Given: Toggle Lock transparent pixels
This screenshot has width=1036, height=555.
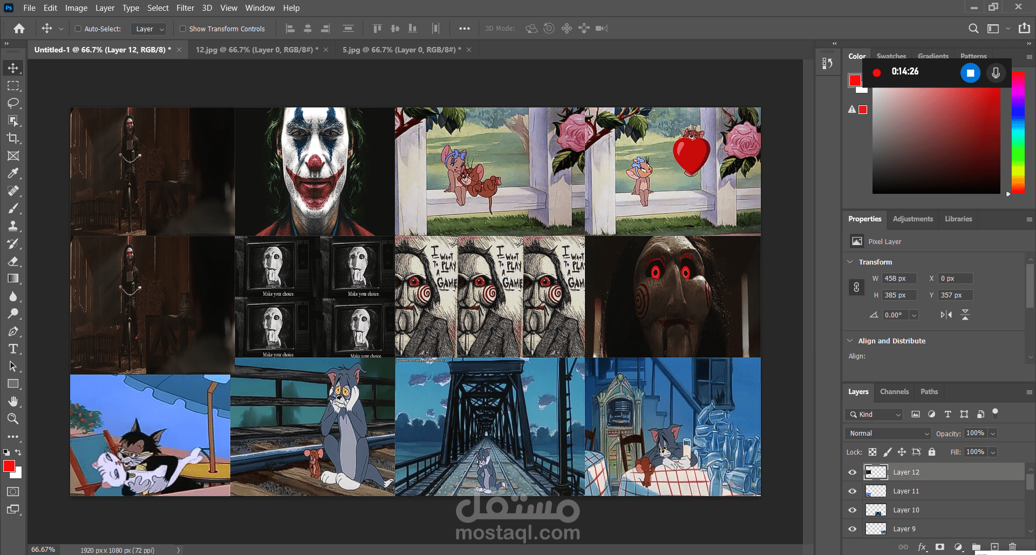Looking at the screenshot, I should 873,452.
